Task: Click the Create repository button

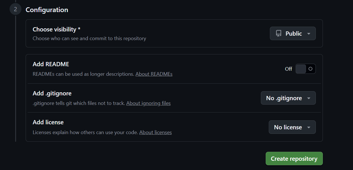Action: 294,159
